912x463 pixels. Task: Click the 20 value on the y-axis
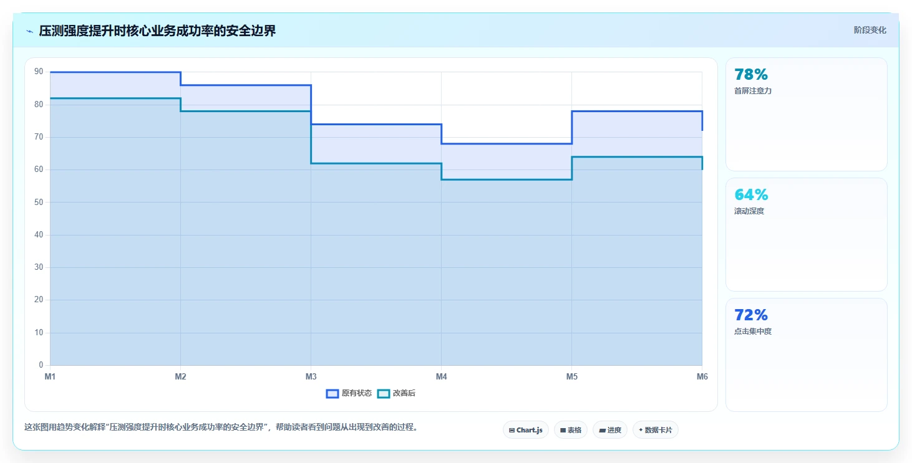(39, 300)
